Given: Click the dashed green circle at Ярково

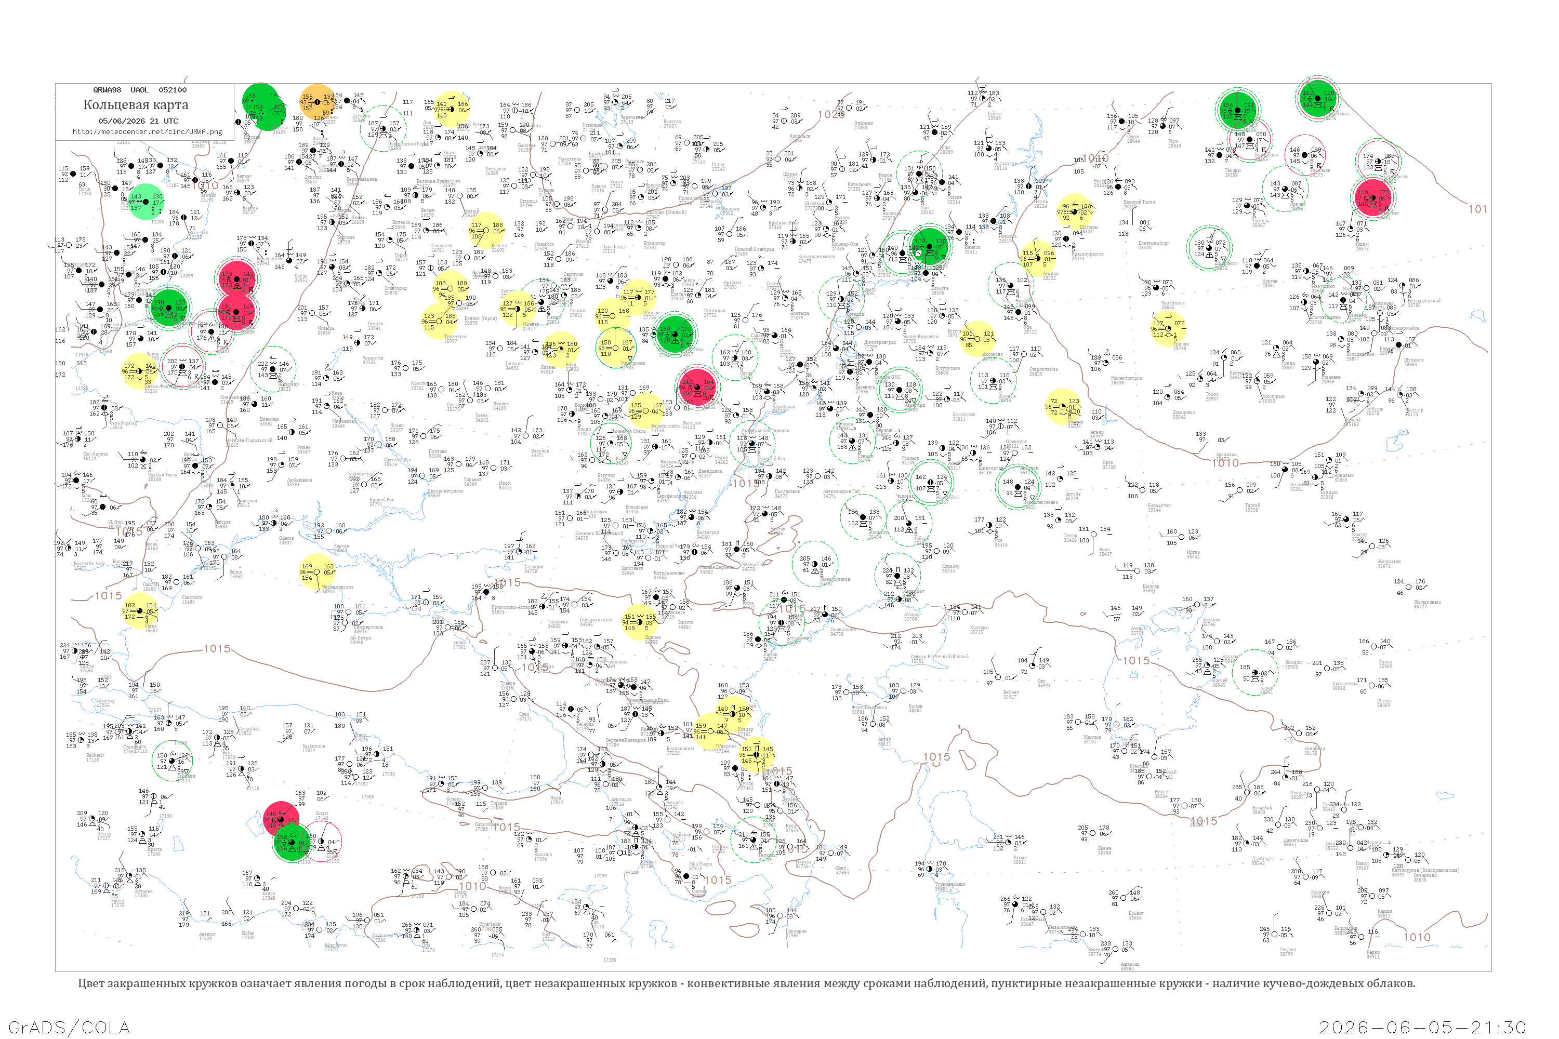Looking at the screenshot, I should (1285, 189).
